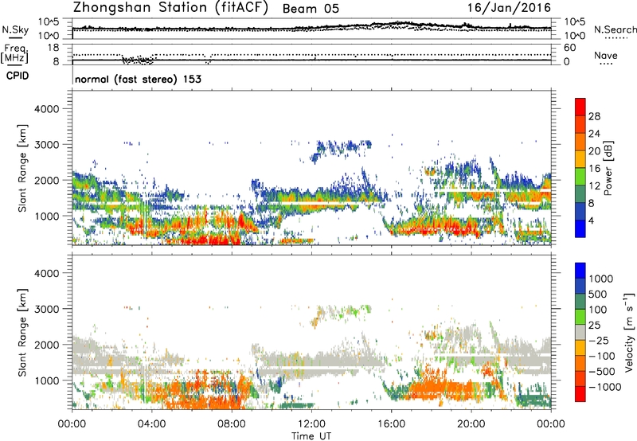Click the '04:00' time axis tick label
This screenshot has height=441, width=637.
pos(151,424)
